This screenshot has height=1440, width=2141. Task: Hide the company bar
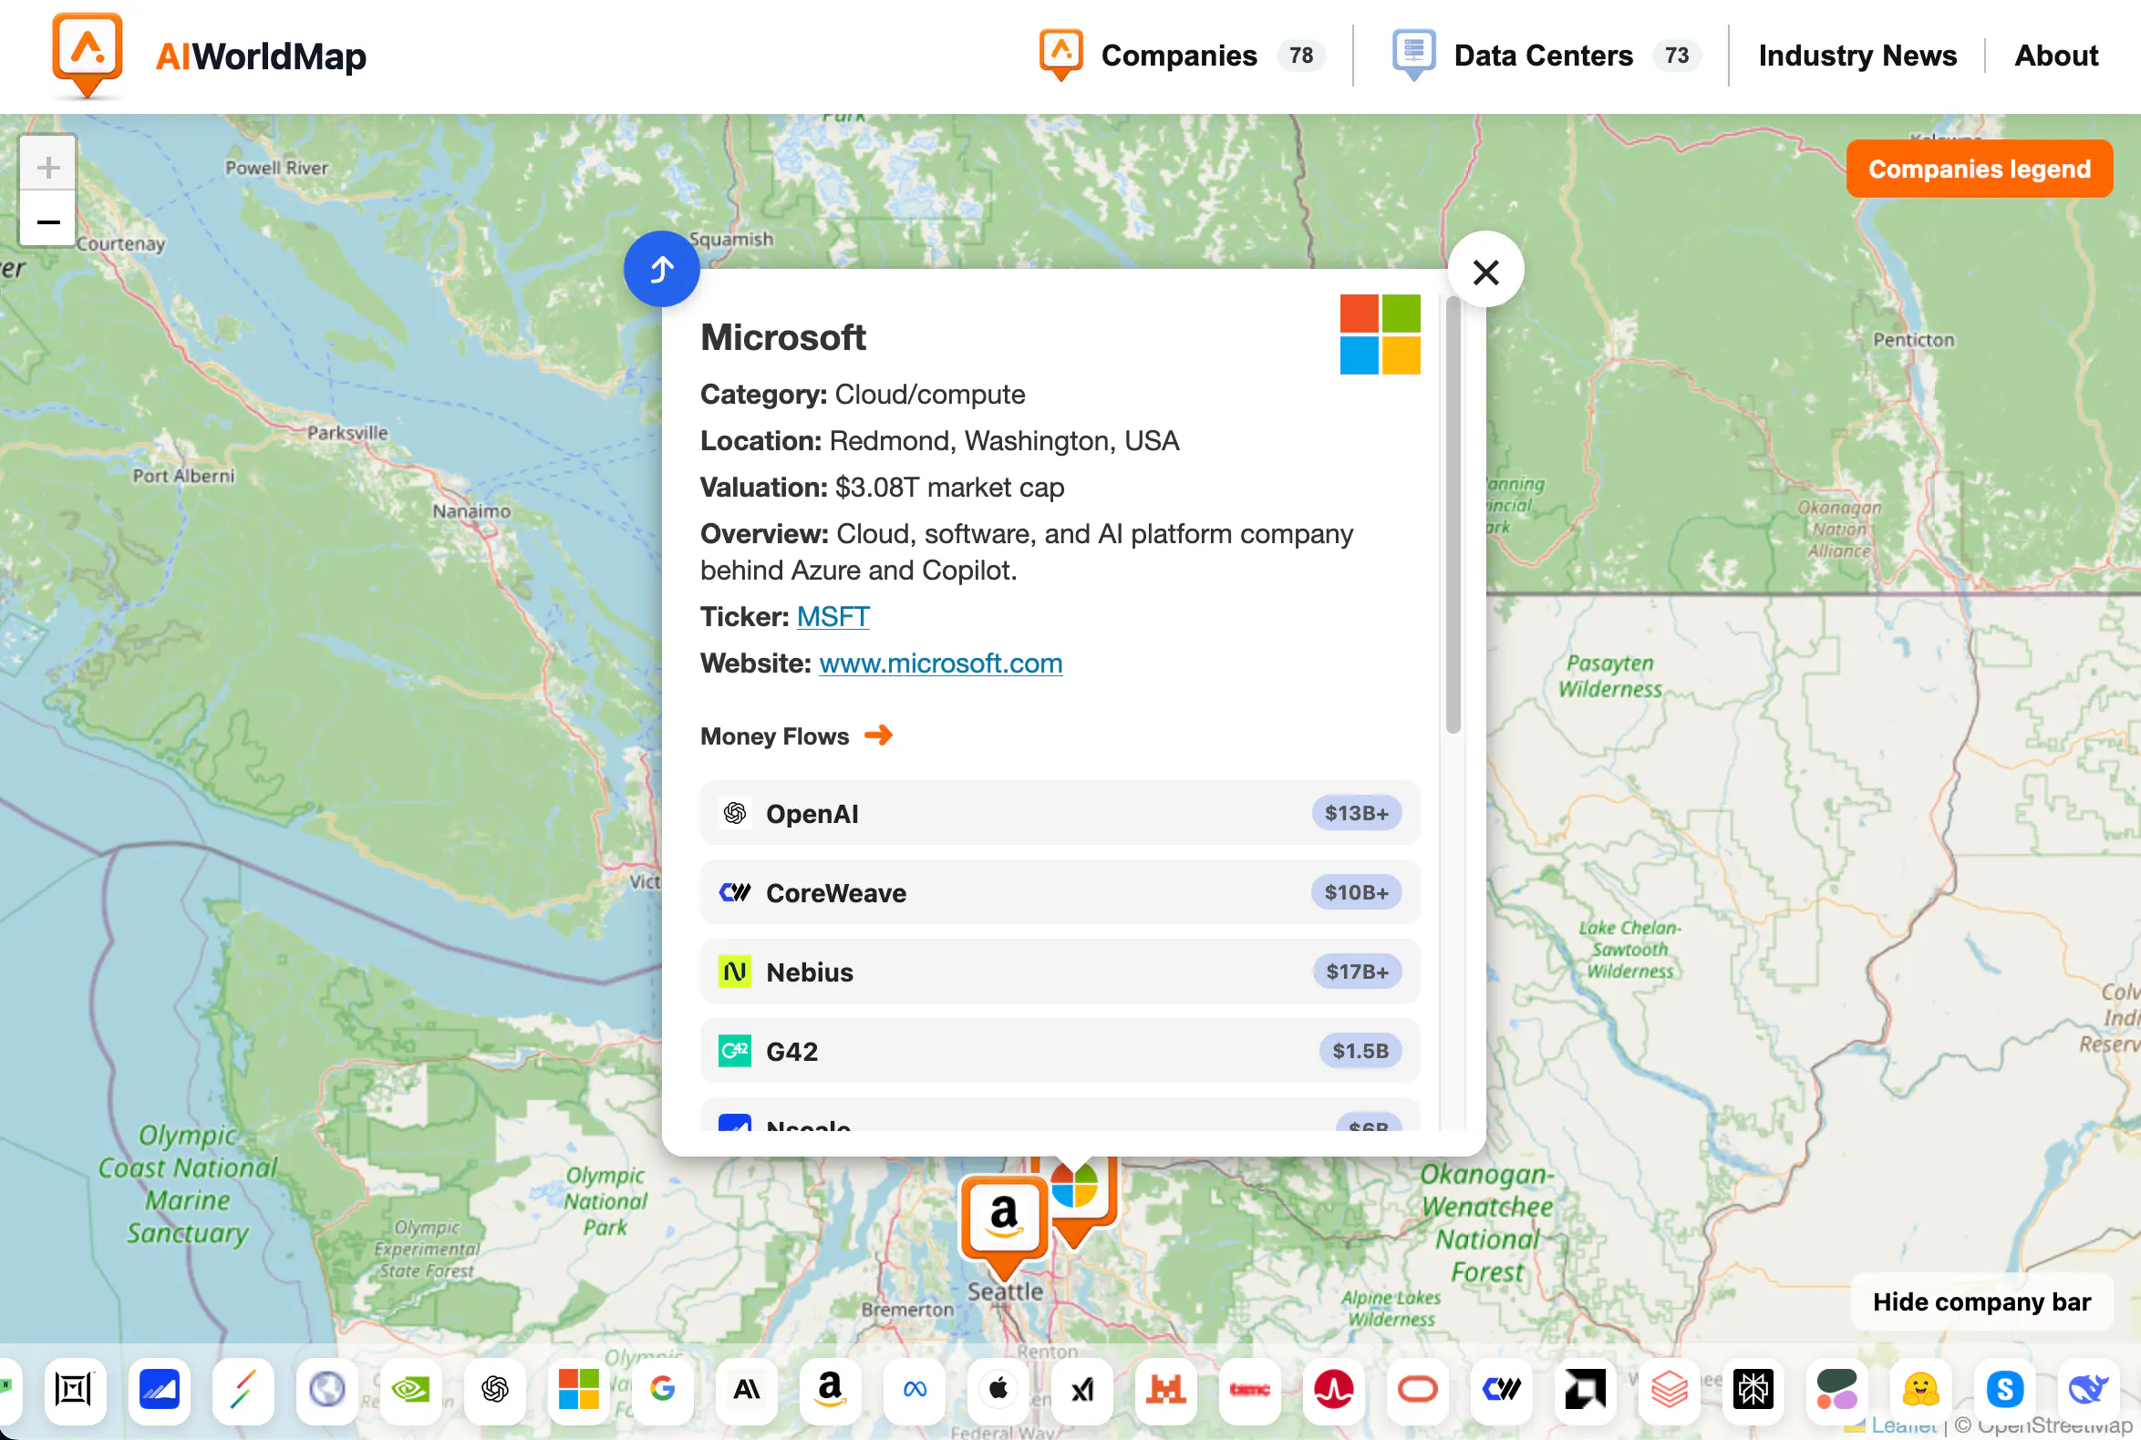pos(1982,1301)
